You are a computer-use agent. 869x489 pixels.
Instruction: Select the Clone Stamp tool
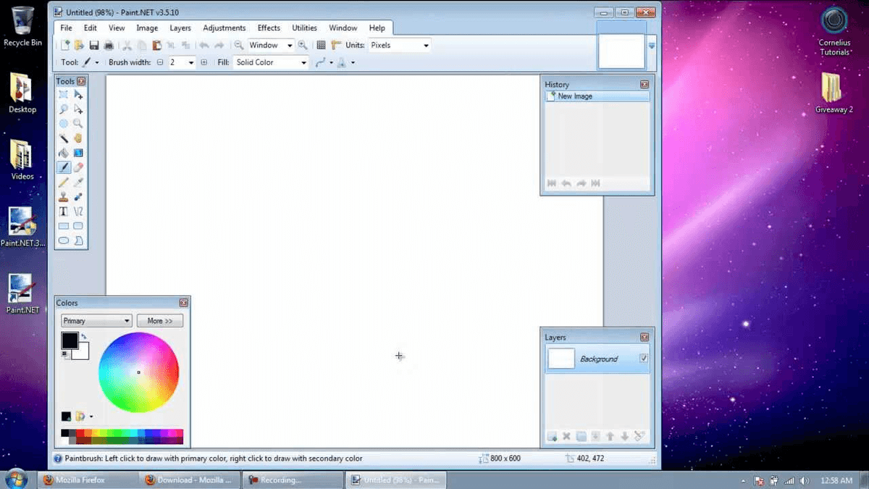click(x=64, y=197)
